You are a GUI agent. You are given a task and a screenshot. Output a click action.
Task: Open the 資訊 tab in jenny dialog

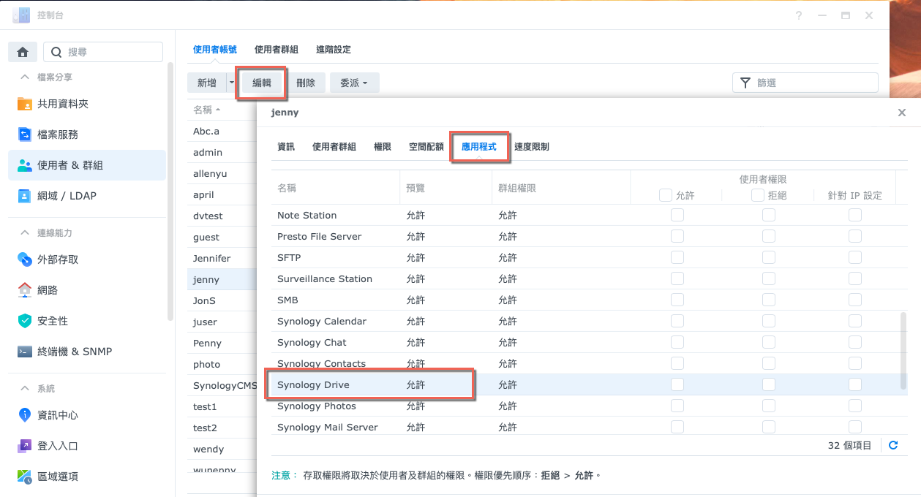tap(286, 147)
